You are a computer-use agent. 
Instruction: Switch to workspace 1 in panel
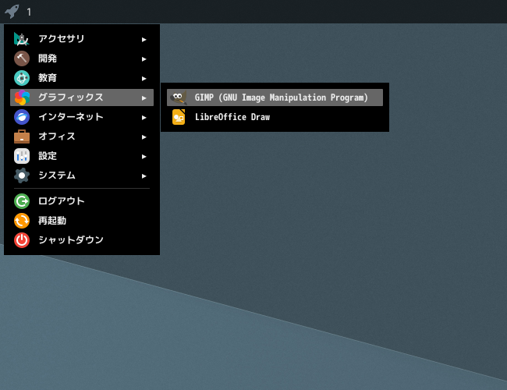[29, 12]
